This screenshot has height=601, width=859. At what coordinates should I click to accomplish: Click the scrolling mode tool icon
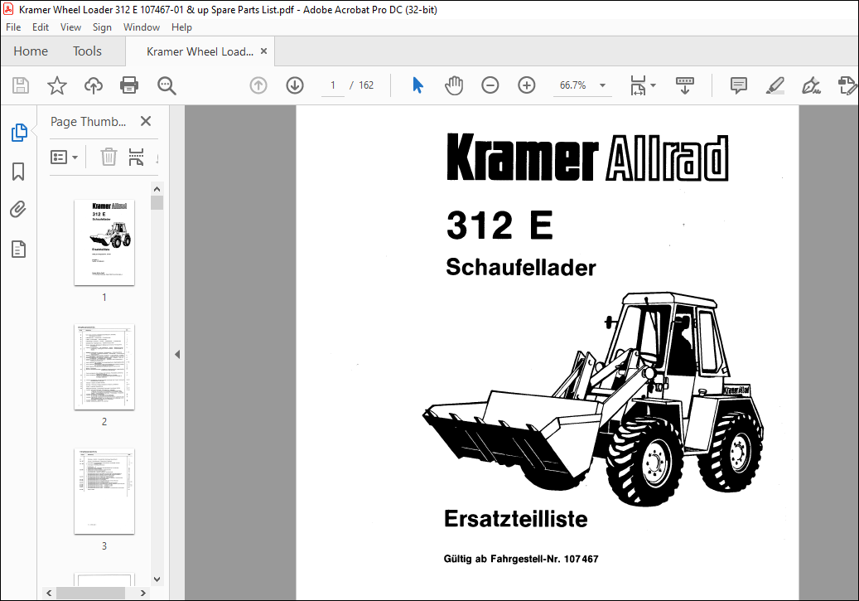[685, 85]
